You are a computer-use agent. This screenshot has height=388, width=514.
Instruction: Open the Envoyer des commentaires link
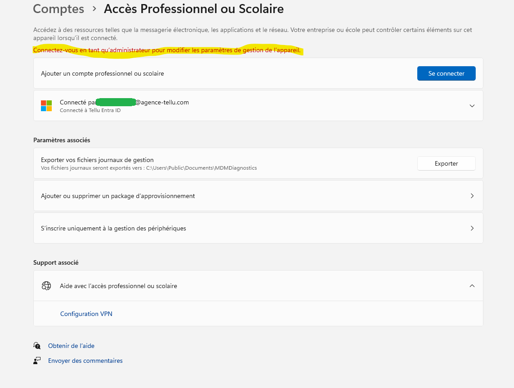pos(85,361)
